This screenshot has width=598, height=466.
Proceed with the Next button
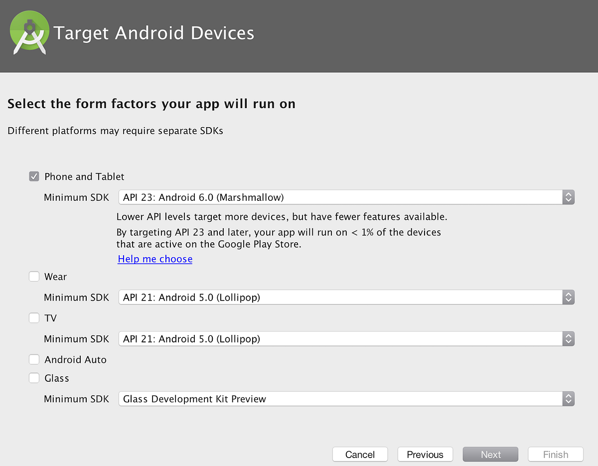490,455
